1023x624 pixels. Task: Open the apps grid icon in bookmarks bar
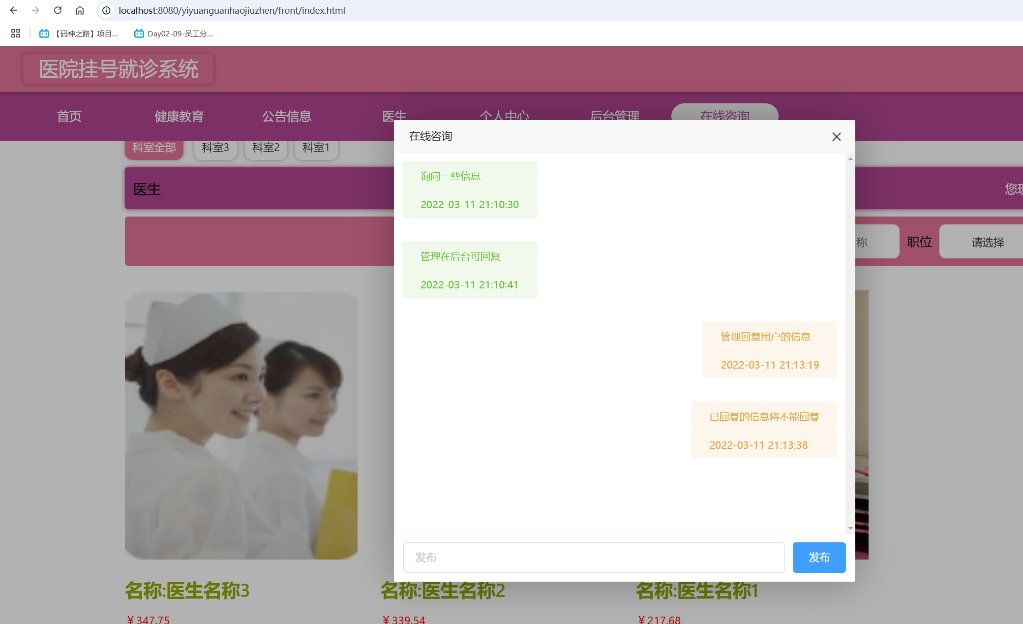tap(16, 33)
